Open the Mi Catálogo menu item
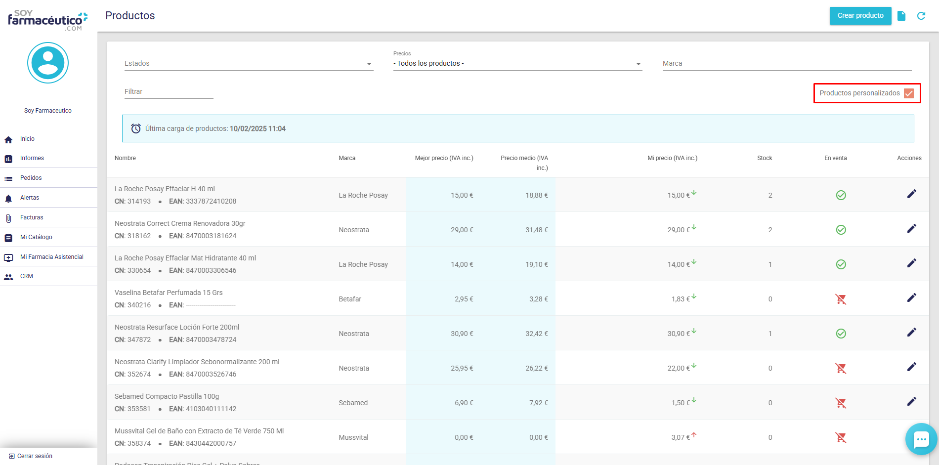Image resolution: width=939 pixels, height=465 pixels. (x=48, y=237)
